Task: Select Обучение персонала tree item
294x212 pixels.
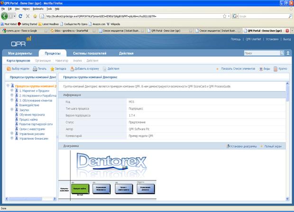Action: [32, 115]
